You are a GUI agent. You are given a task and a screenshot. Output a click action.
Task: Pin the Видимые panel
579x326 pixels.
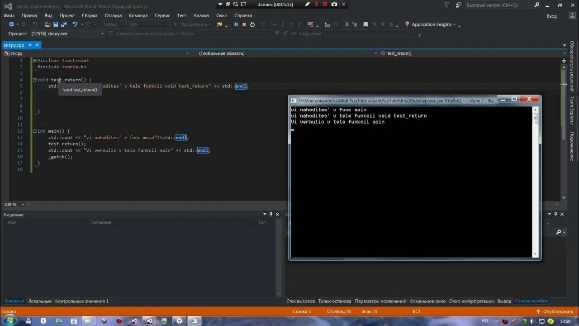tap(271, 215)
